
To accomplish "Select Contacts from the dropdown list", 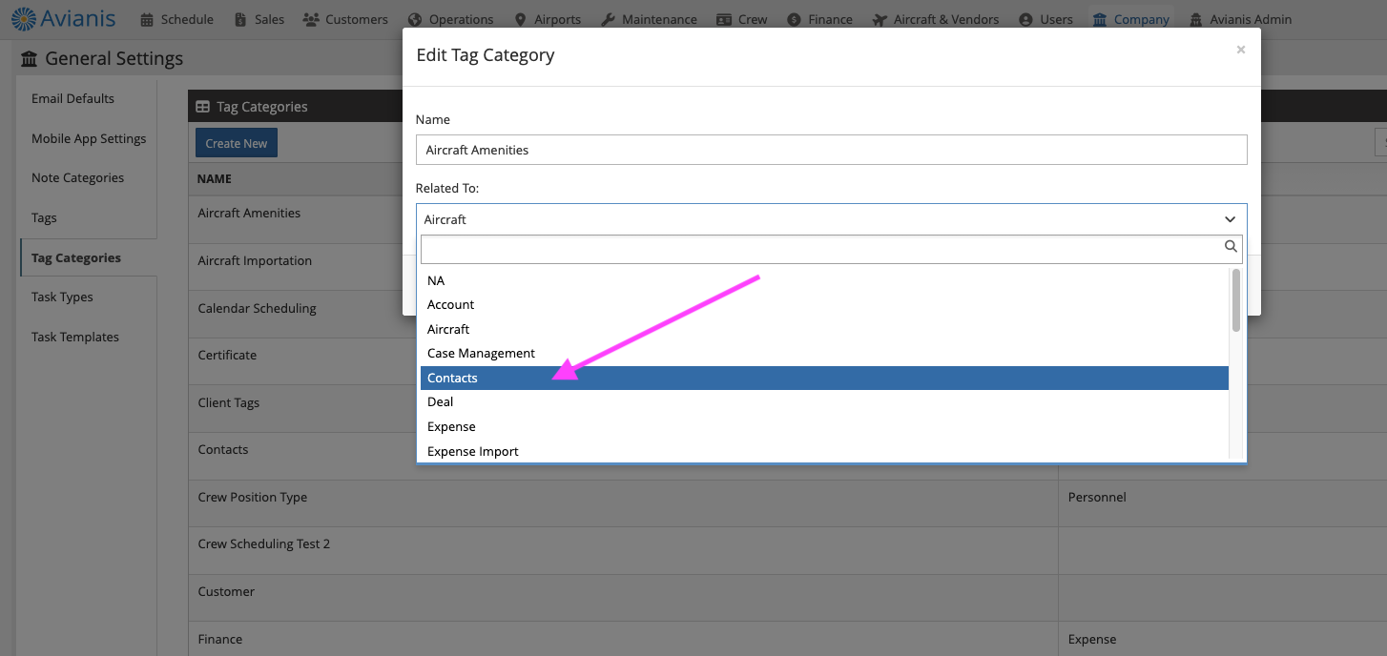I will pos(452,379).
